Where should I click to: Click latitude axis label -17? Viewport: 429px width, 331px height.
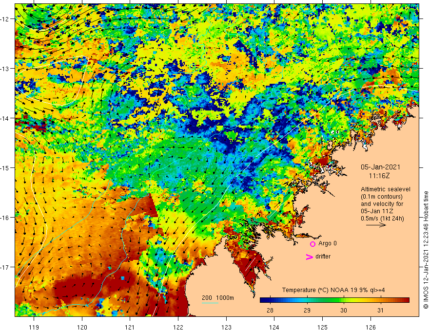point(5,267)
